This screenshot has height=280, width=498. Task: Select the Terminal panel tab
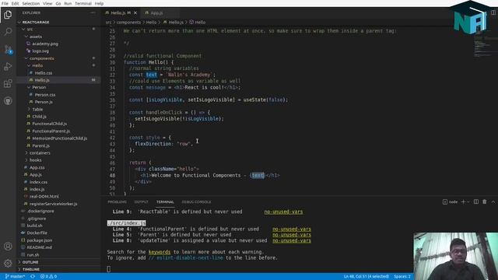click(165, 202)
